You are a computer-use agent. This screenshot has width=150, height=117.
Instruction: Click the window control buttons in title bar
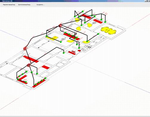(147, 1)
